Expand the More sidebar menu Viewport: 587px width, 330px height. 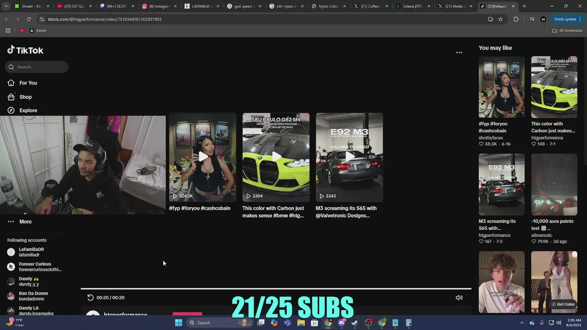pos(20,222)
